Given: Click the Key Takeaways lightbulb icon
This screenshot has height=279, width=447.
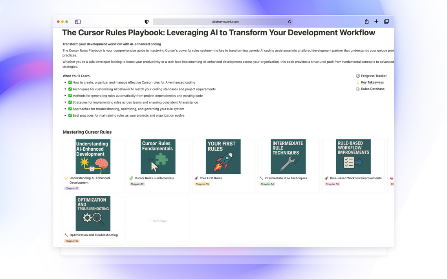Looking at the screenshot, I should (358, 82).
